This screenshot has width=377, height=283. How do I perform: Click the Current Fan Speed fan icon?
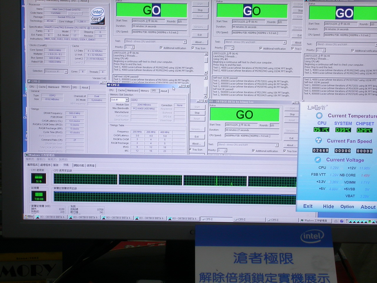318,140
